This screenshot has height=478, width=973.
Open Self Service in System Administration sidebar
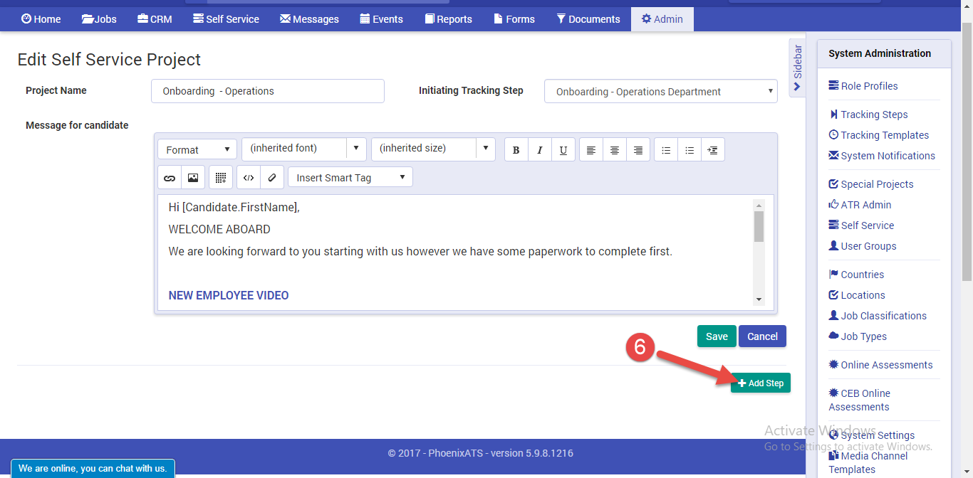point(862,225)
